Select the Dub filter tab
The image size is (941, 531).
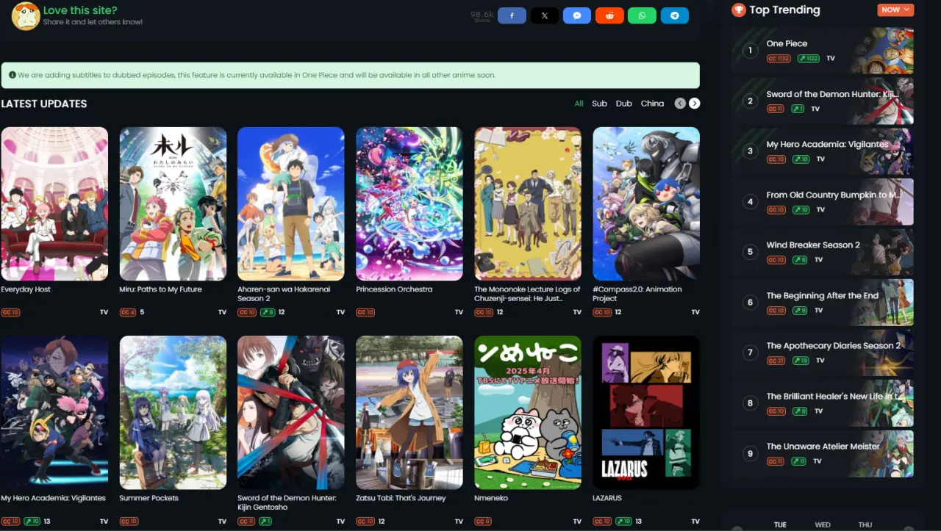624,104
